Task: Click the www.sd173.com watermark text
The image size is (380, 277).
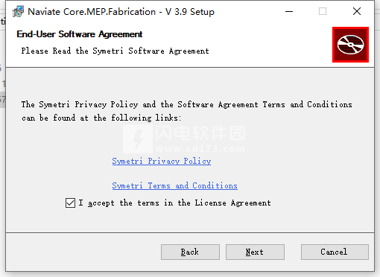Action: 200,149
